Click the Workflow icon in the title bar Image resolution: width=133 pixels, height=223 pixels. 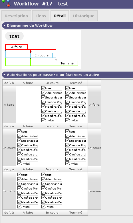6,3
